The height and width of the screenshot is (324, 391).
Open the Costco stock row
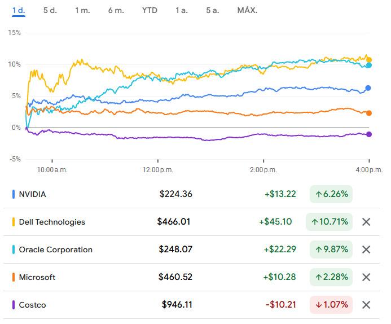[191, 305]
